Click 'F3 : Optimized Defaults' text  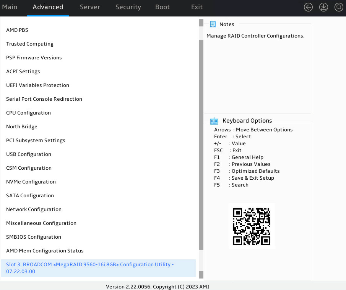point(247,171)
